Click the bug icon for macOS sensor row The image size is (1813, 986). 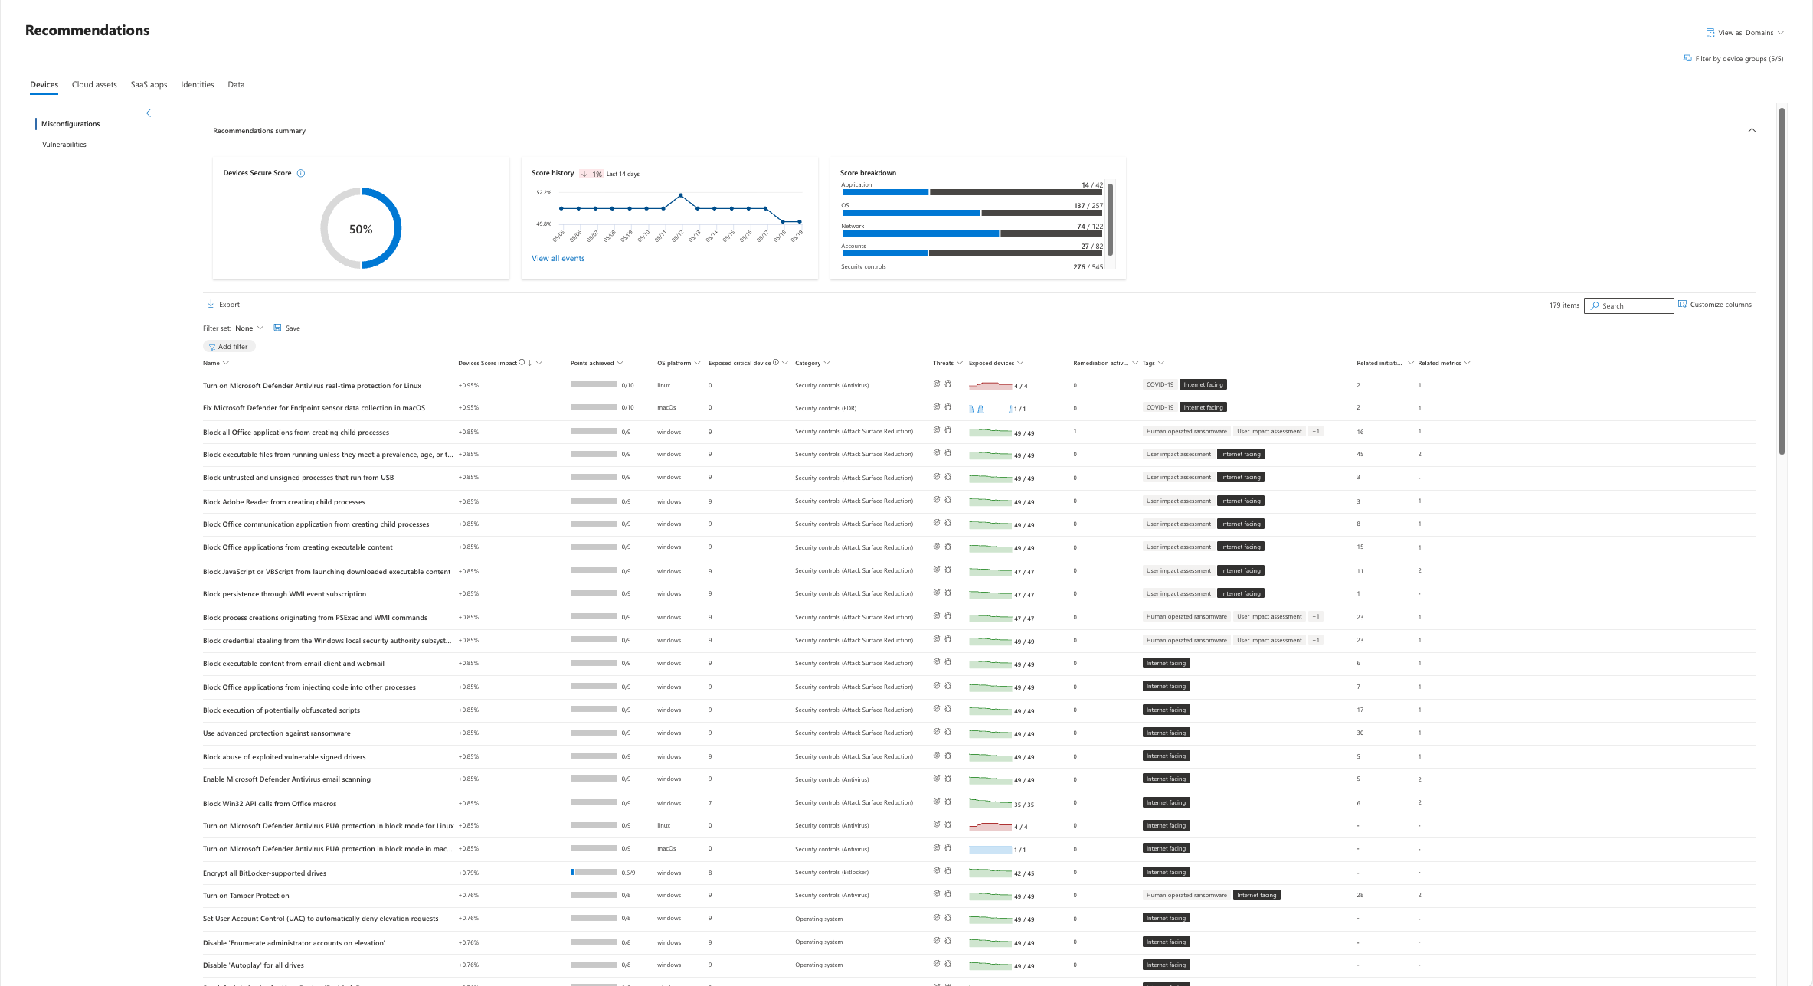pos(948,407)
